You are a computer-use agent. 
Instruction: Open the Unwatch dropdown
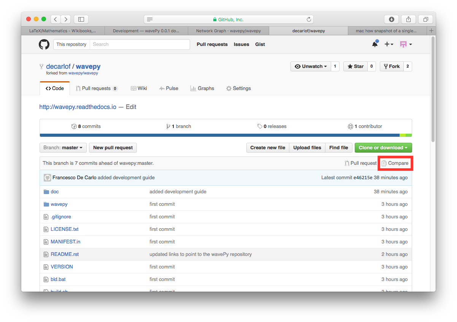[x=311, y=66]
